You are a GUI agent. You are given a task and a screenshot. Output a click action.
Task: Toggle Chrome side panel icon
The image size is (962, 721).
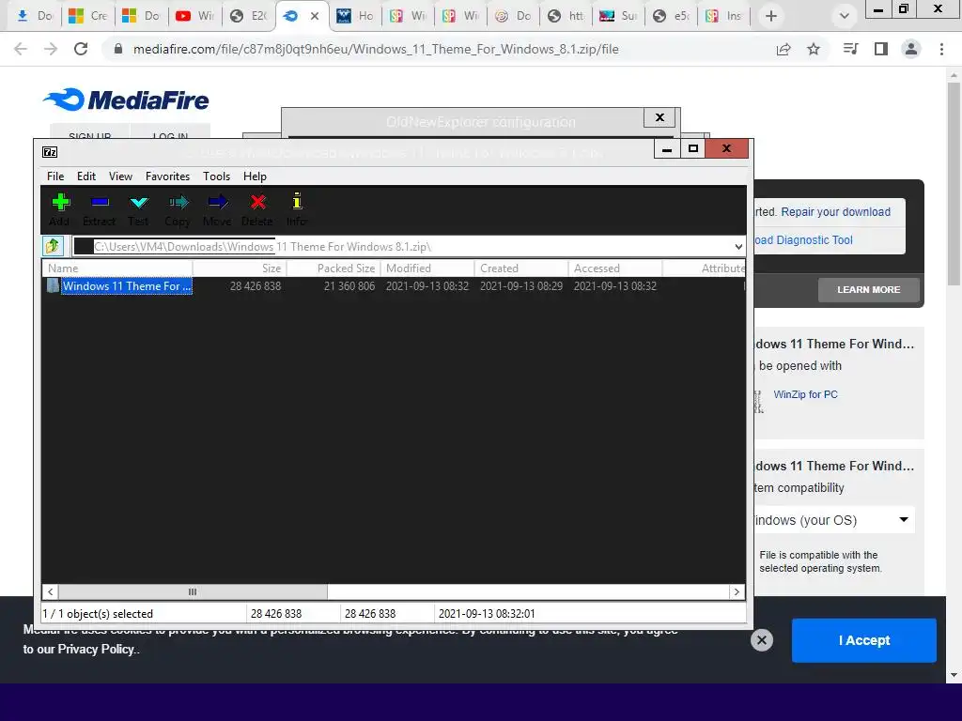click(x=881, y=49)
